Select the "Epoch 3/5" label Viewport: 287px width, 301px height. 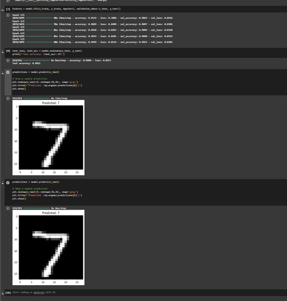coord(18,27)
